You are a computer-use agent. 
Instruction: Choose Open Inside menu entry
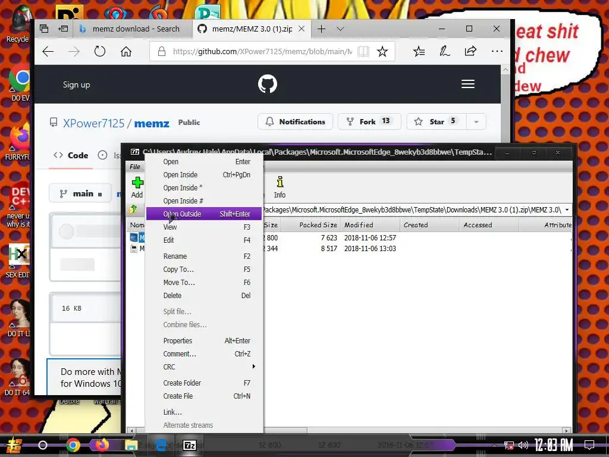[x=205, y=175]
